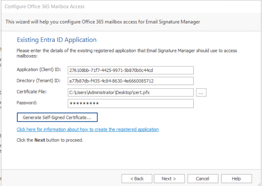Go back with the Back button
Screen dimensions: 262x186
coord(137,179)
